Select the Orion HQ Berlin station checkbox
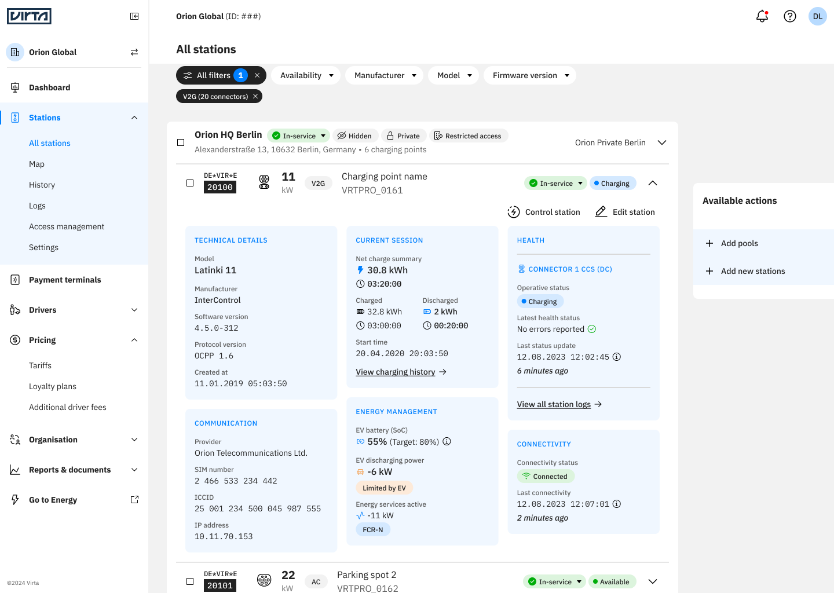This screenshot has height=593, width=834. [x=181, y=142]
